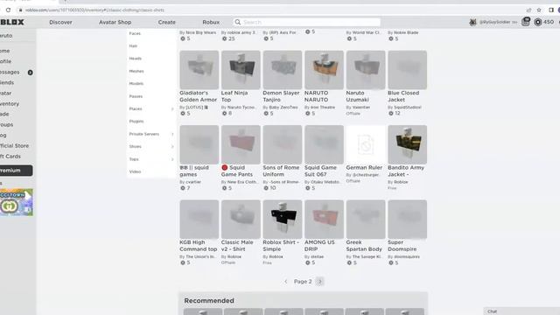This screenshot has height=315, width=560.
Task: Open the Create tab
Action: click(x=167, y=22)
